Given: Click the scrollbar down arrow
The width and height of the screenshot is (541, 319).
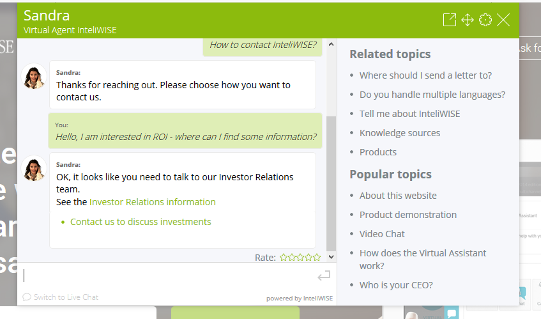Looking at the screenshot, I should (x=331, y=256).
